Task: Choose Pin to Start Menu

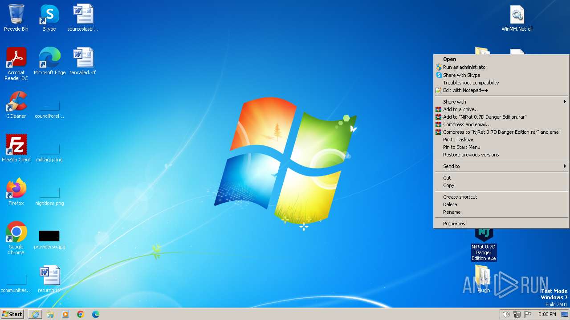Action: [x=501, y=147]
